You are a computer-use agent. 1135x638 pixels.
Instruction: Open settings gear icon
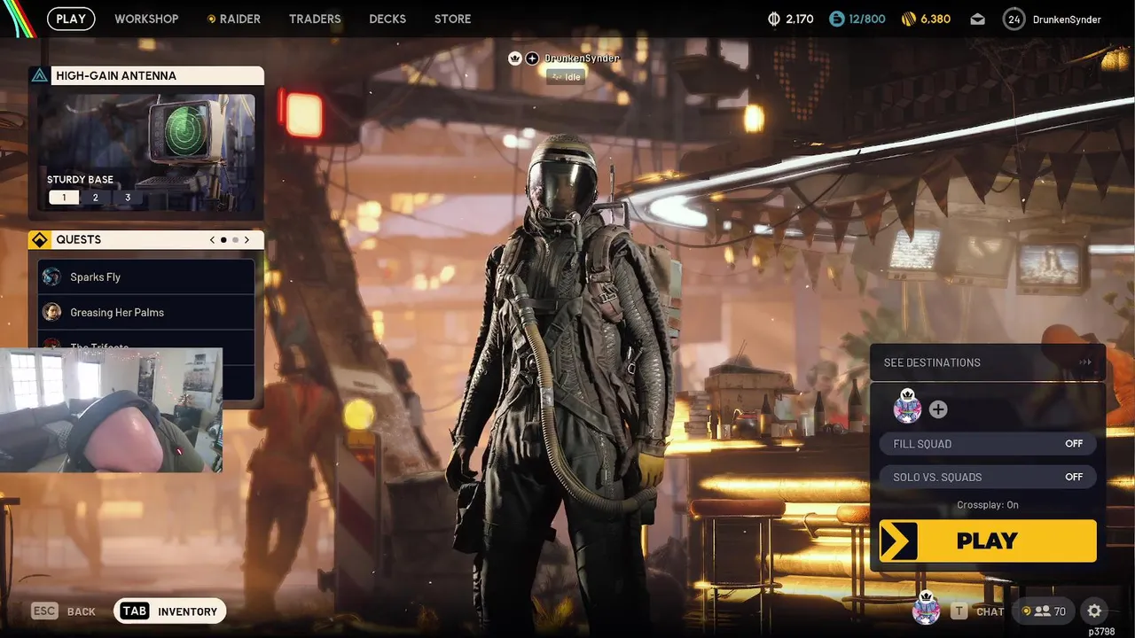1094,611
